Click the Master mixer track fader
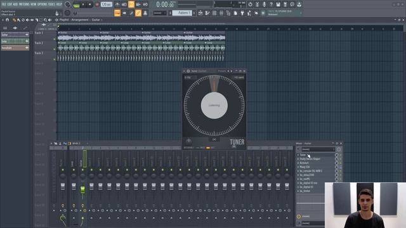406x228 pixels. (63, 186)
